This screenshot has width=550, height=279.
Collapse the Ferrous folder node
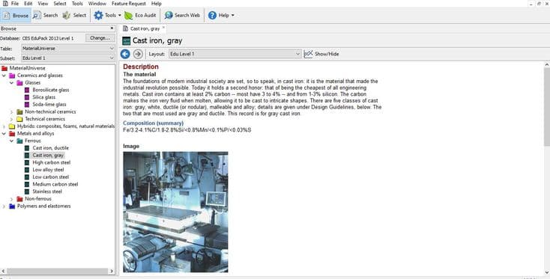11,141
